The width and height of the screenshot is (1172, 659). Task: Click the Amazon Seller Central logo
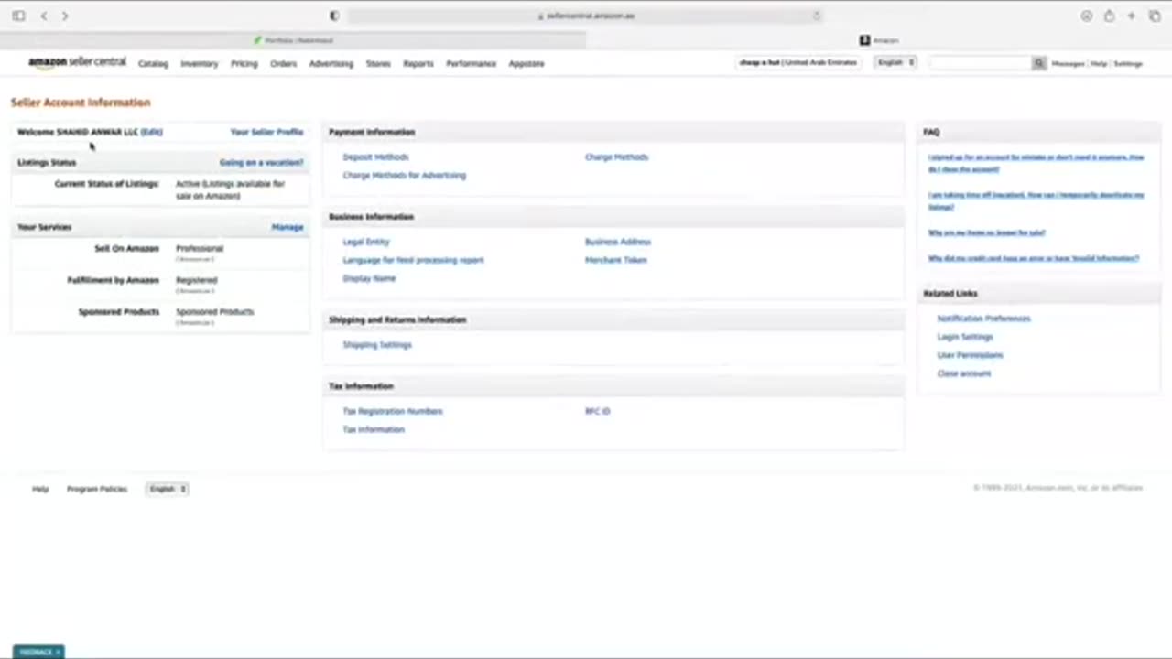[x=77, y=62]
